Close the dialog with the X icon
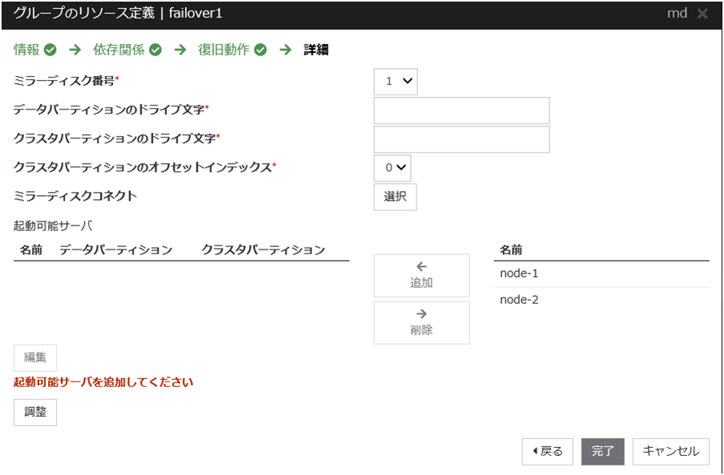 (x=702, y=14)
